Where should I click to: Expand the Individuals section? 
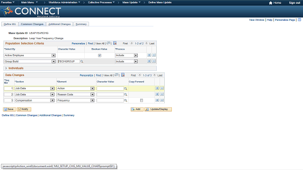click(x=6, y=68)
